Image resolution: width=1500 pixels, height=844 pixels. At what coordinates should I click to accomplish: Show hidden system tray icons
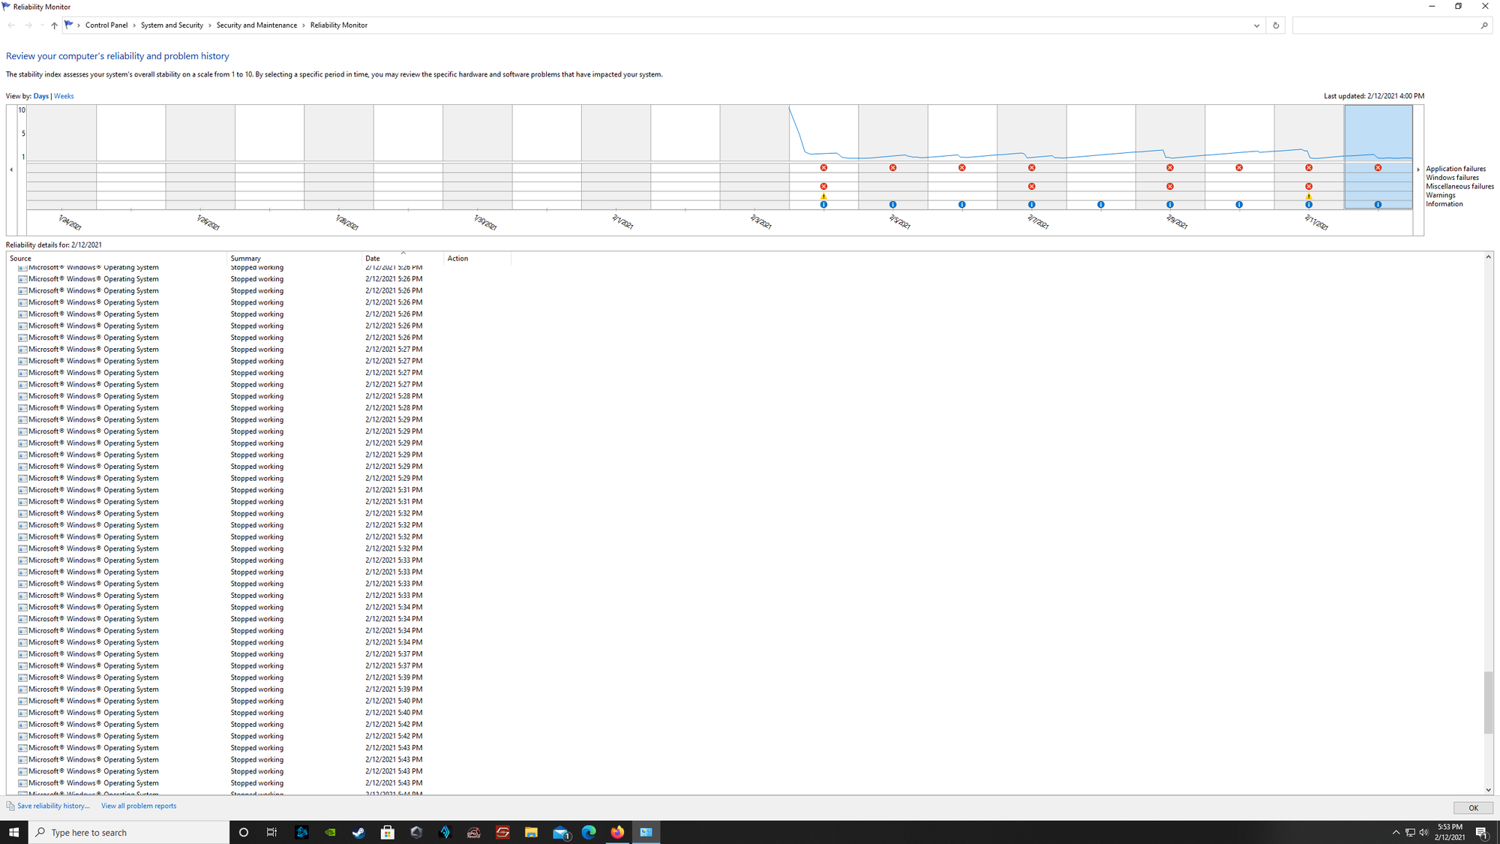point(1396,832)
